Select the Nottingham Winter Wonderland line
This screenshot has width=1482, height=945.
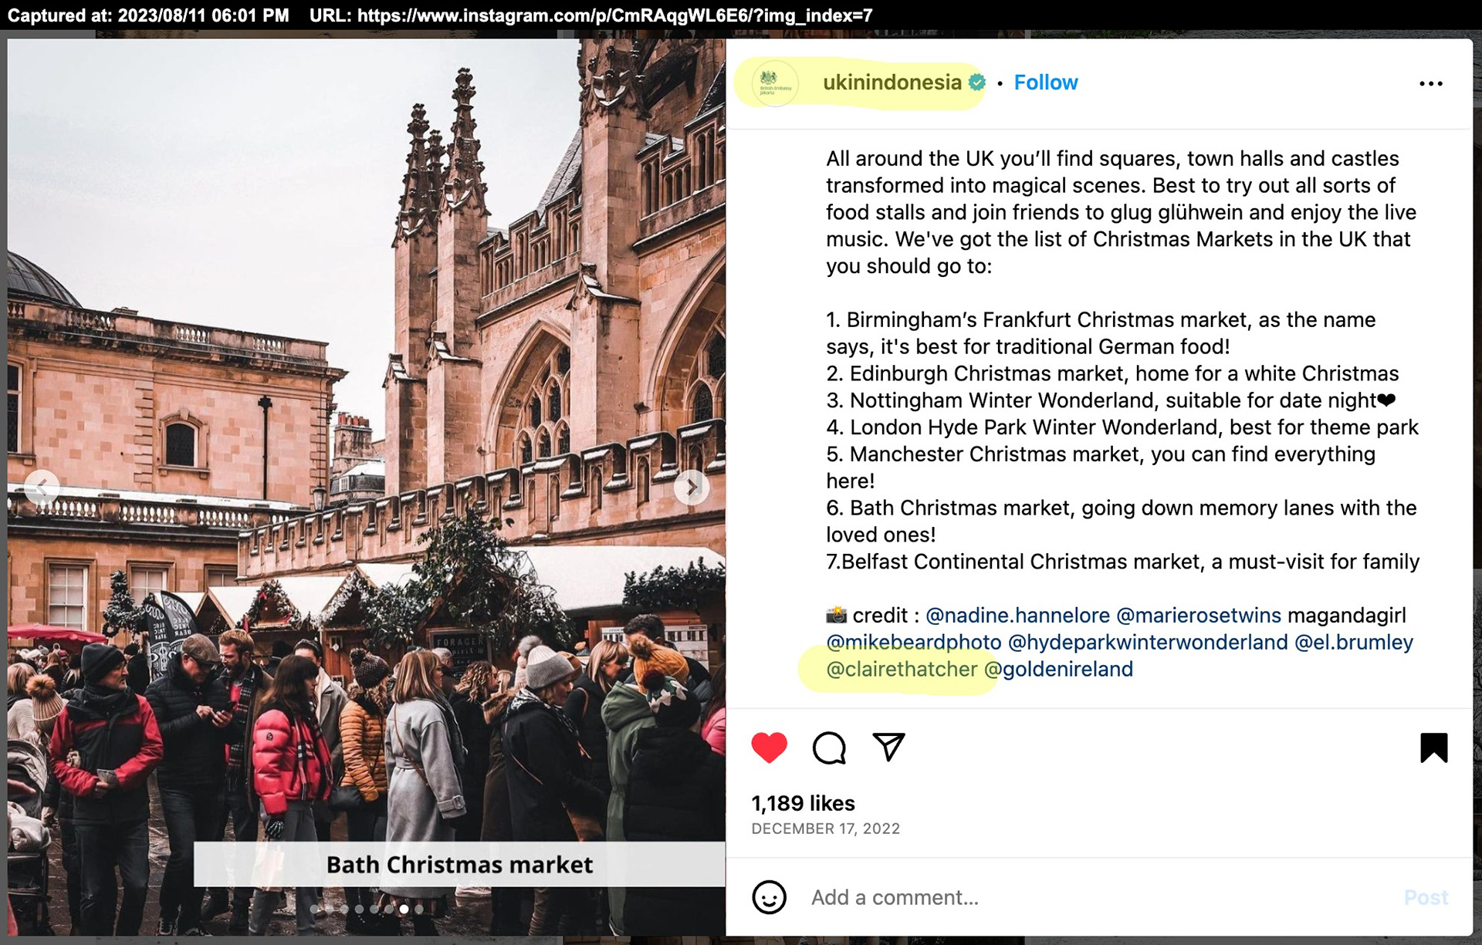click(x=1111, y=400)
